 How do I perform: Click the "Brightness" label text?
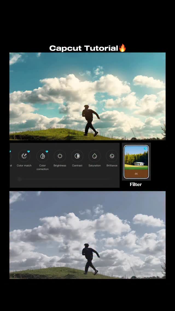(60, 165)
